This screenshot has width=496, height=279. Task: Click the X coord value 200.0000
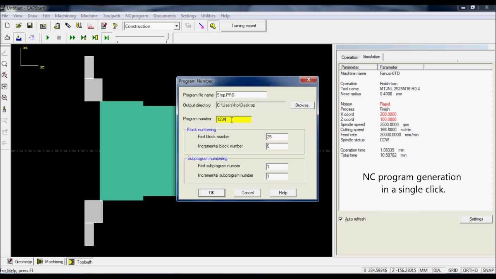[x=388, y=114]
